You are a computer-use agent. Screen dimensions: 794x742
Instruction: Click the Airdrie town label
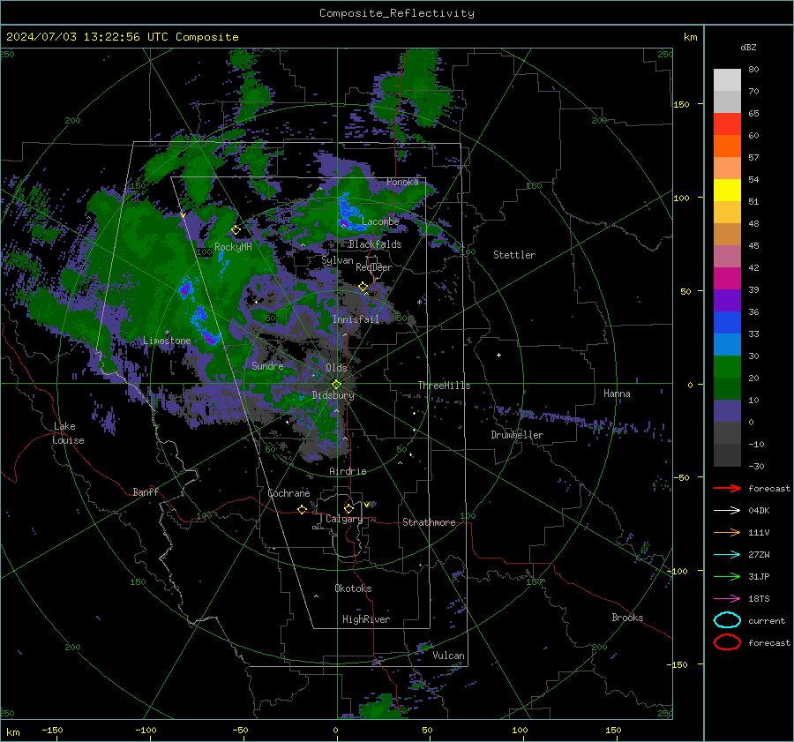[x=348, y=471]
